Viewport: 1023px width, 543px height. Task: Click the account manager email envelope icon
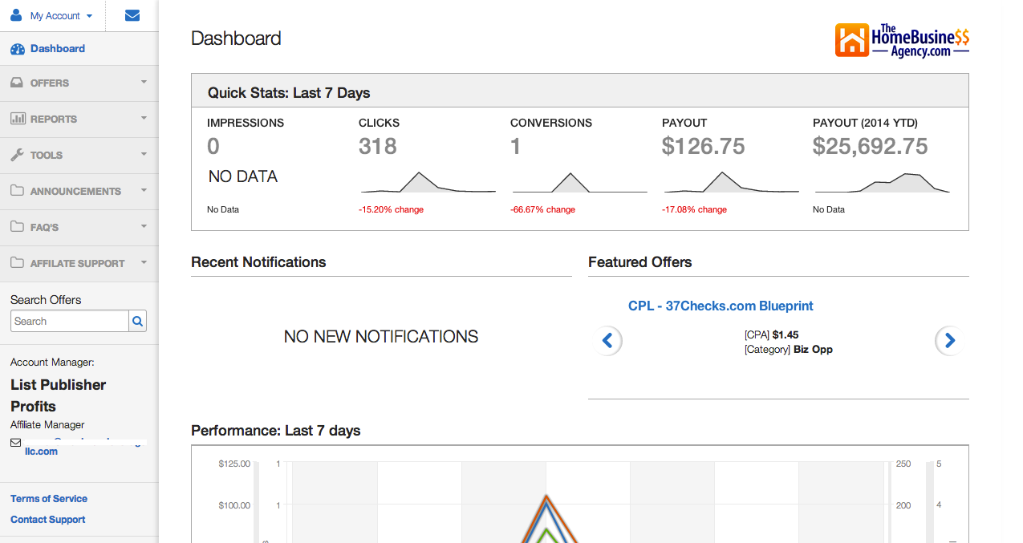coord(16,443)
